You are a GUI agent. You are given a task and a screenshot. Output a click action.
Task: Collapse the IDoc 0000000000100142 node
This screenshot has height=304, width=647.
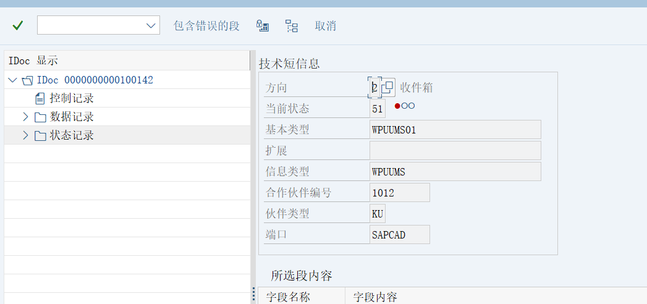[13, 80]
